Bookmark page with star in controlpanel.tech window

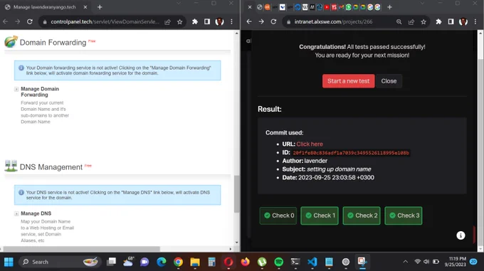click(x=179, y=21)
